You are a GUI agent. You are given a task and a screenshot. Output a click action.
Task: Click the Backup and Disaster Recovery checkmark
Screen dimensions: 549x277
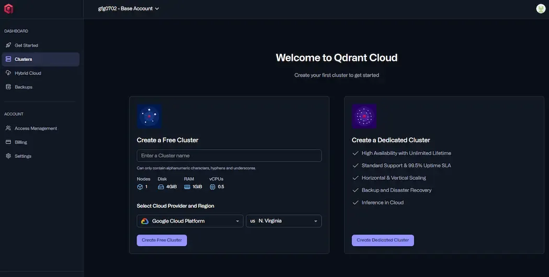click(x=356, y=190)
